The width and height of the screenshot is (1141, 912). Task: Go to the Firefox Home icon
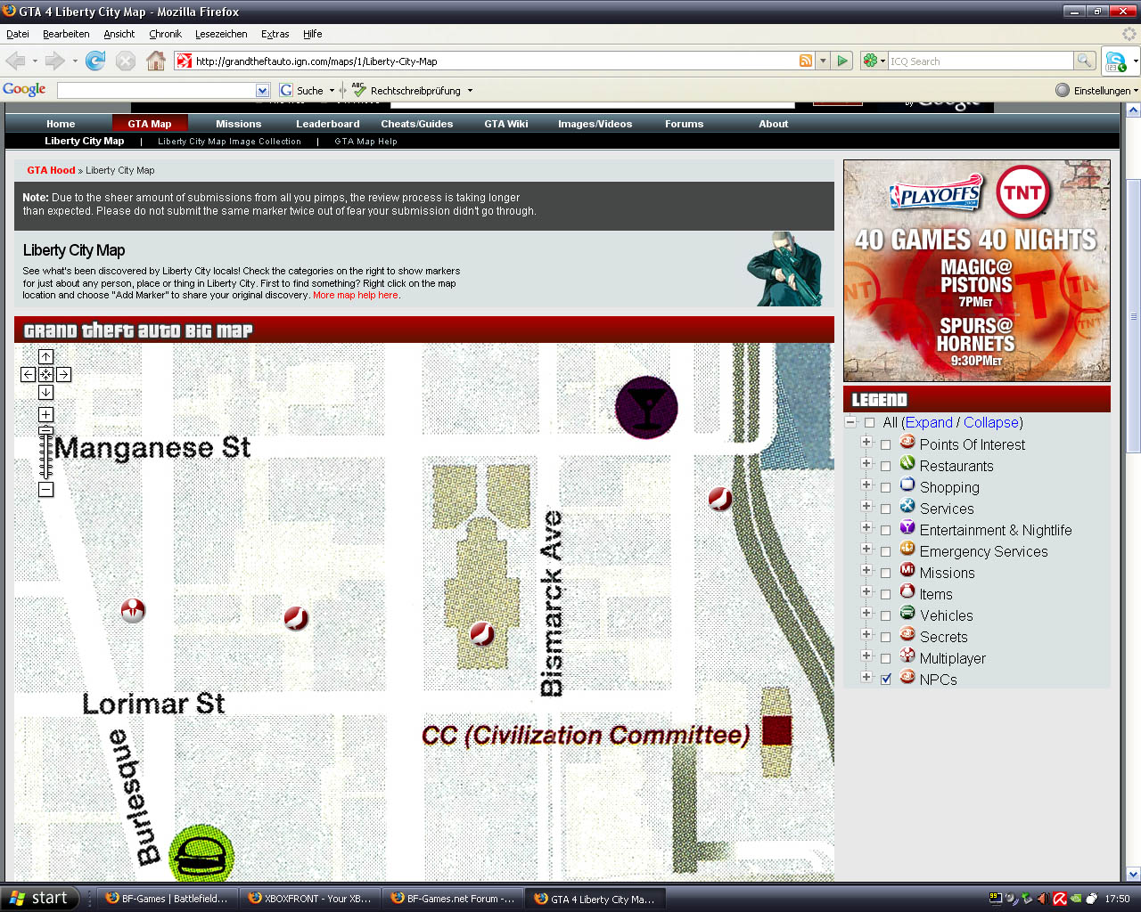point(156,61)
